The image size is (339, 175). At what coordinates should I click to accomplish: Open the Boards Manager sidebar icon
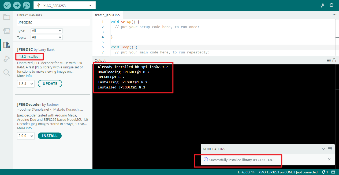coord(6,31)
